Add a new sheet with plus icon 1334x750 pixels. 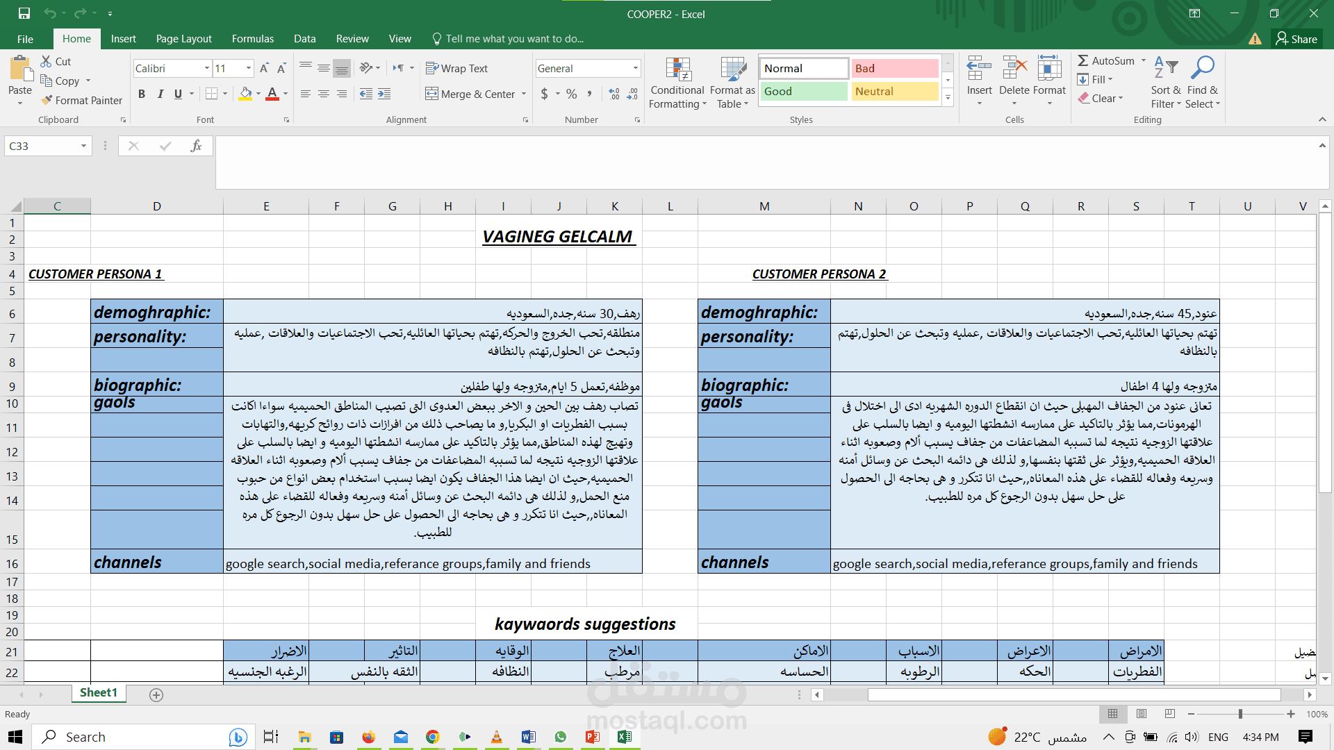click(156, 695)
